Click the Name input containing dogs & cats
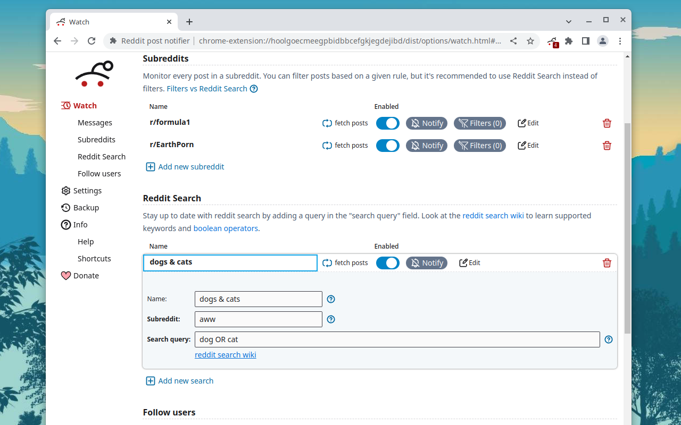Image resolution: width=681 pixels, height=425 pixels. click(x=259, y=299)
